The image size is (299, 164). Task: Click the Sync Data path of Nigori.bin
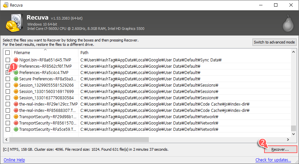[151, 60]
